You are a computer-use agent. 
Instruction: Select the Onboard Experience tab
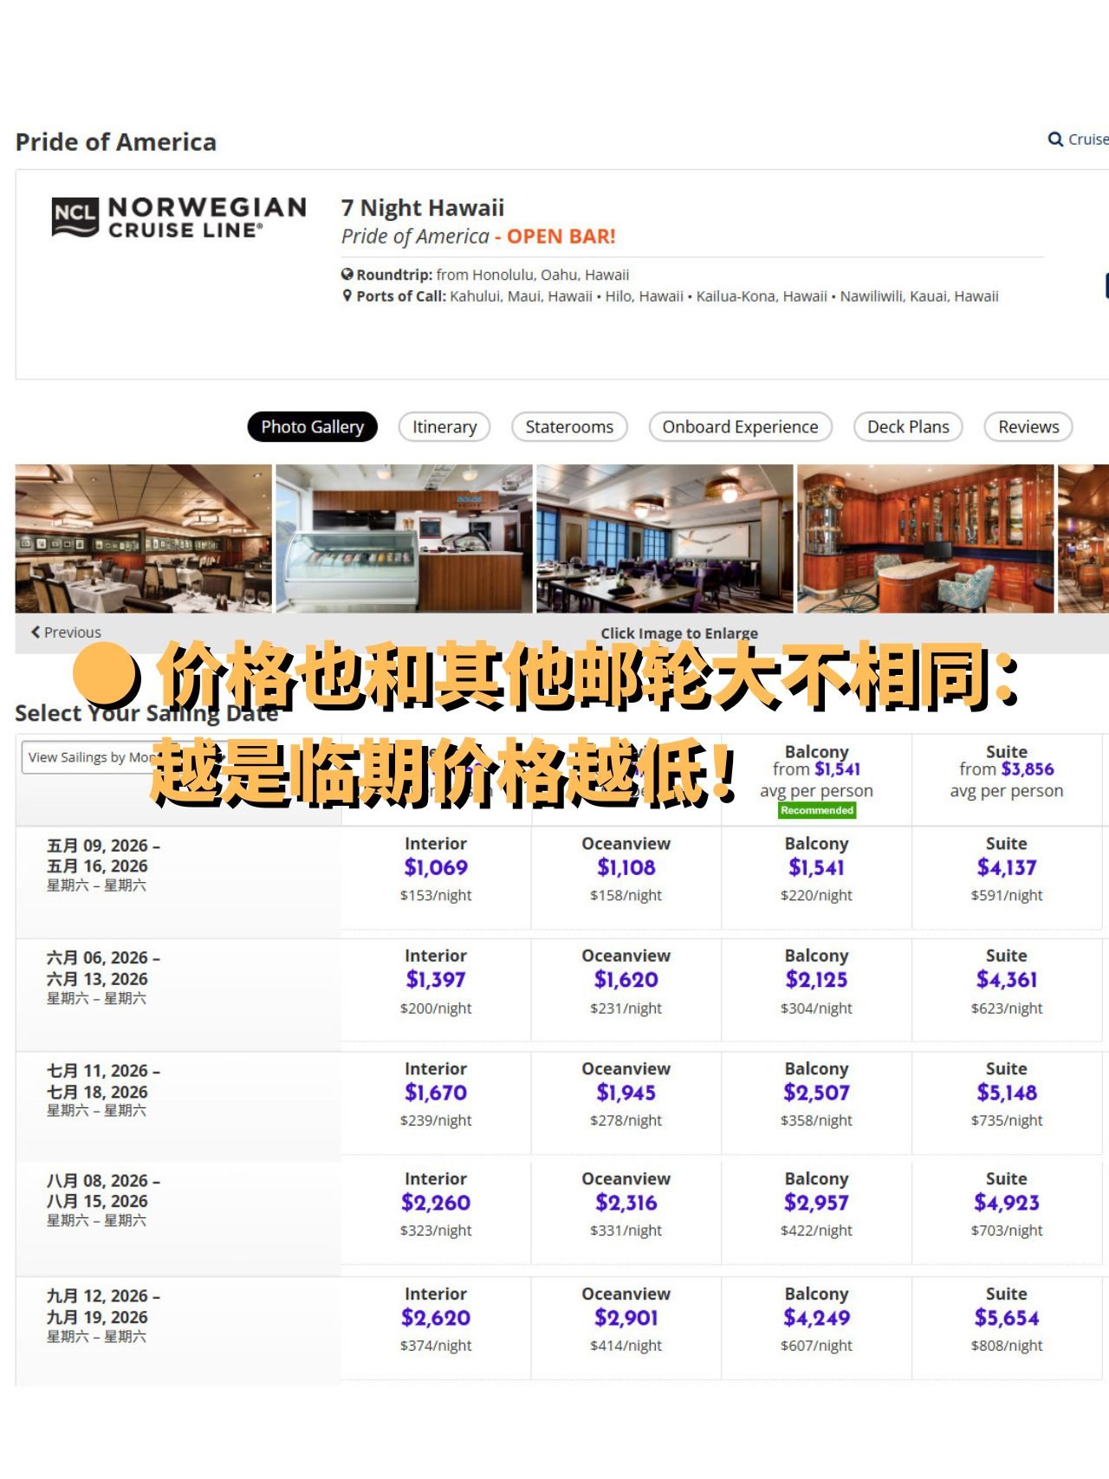[741, 427]
